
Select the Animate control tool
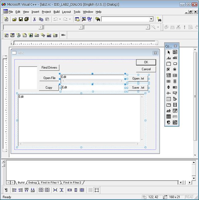tap(175, 105)
